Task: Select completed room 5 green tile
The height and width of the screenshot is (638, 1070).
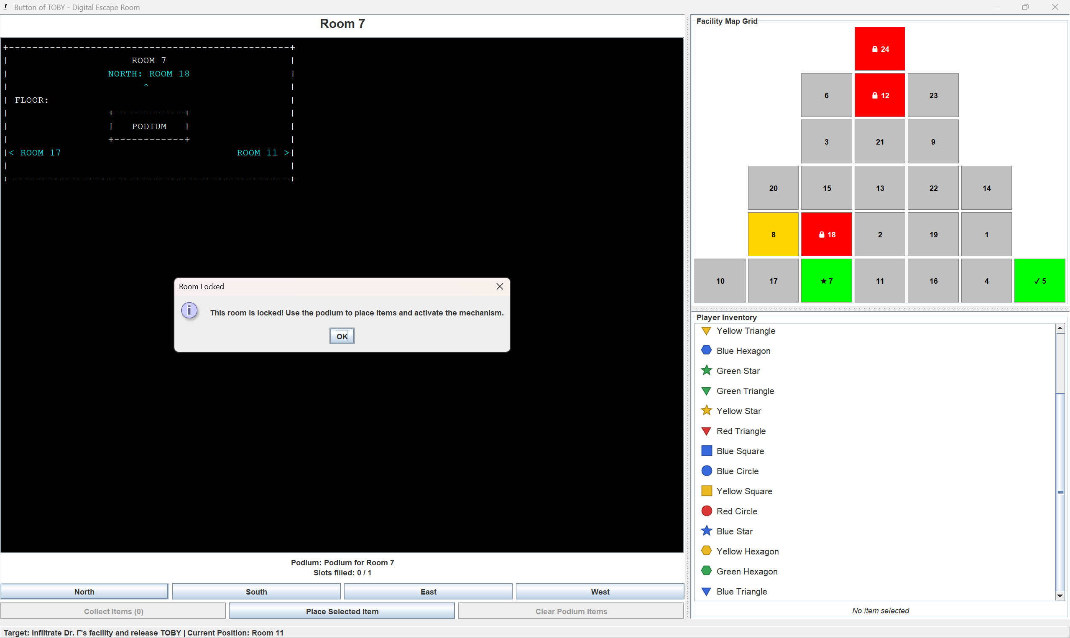Action: 1039,281
